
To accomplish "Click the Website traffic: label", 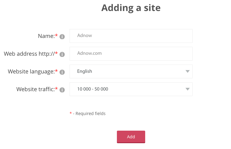I will pyautogui.click(x=35, y=89).
